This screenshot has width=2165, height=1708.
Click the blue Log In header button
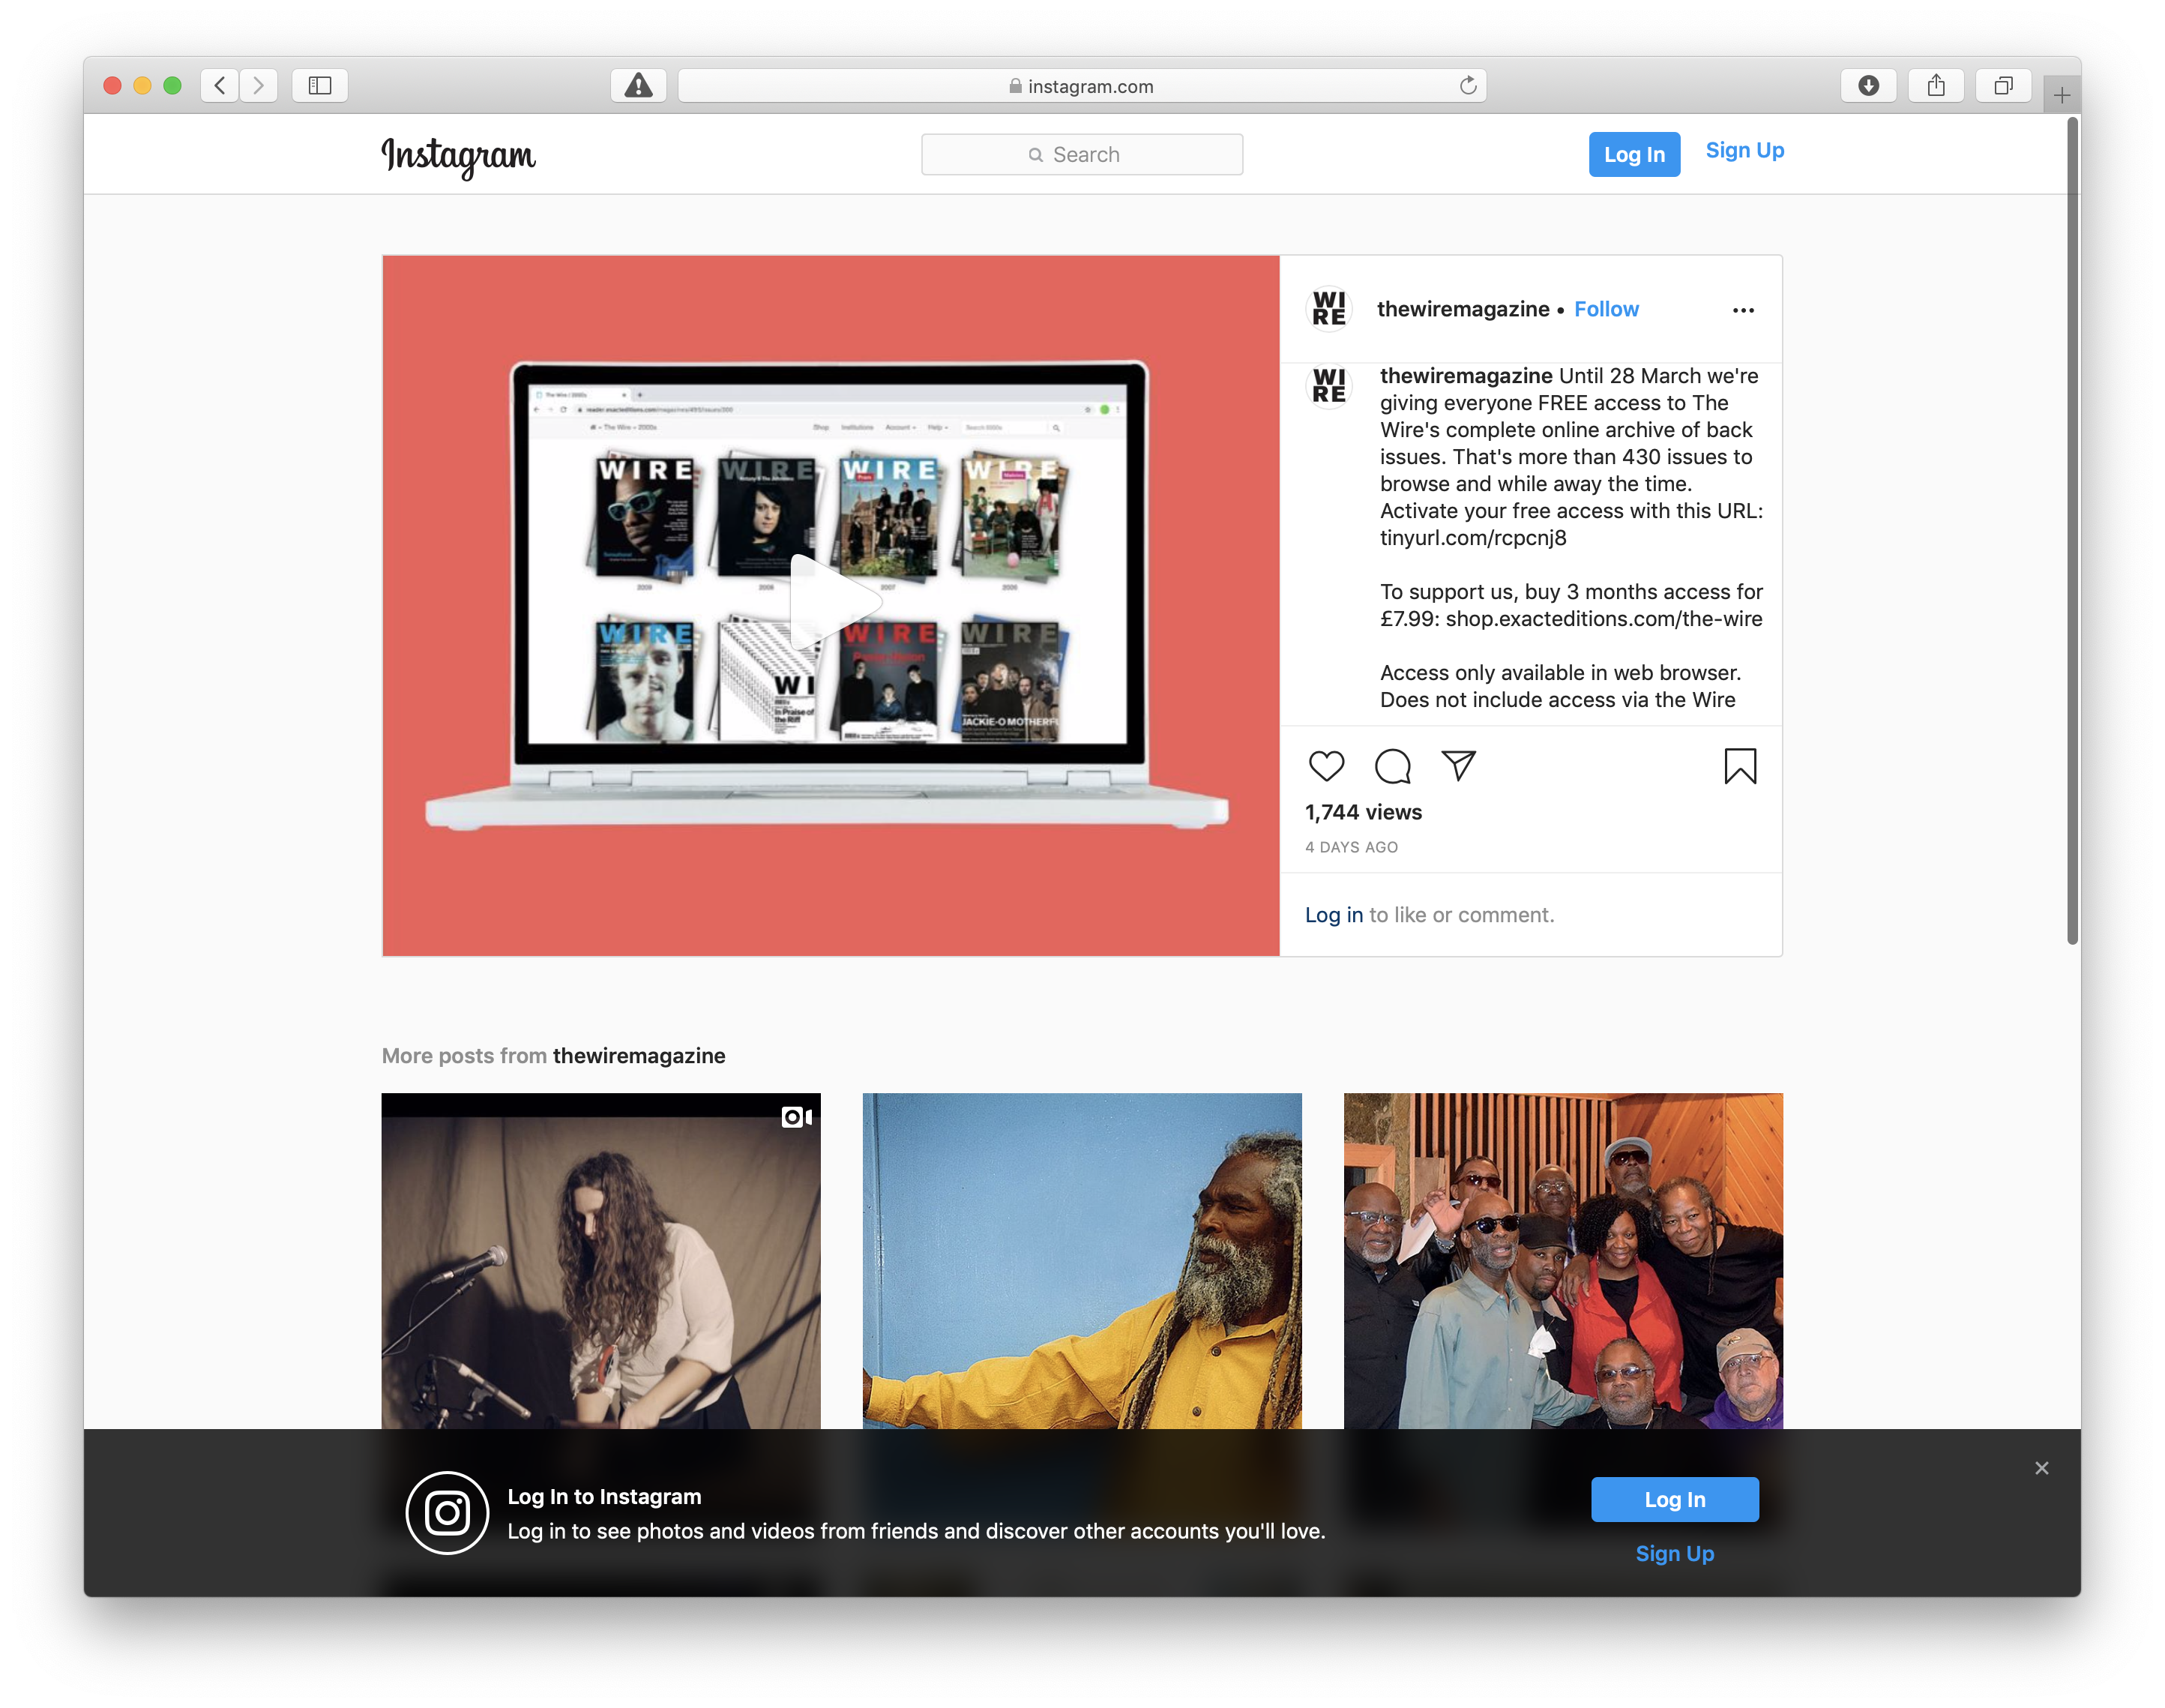pos(1634,154)
